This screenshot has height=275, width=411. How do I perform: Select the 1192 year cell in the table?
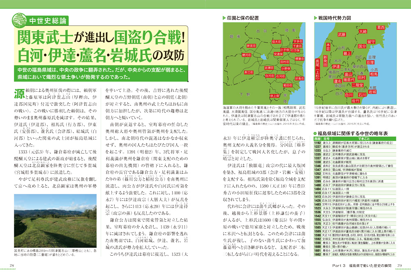click(x=317, y=143)
